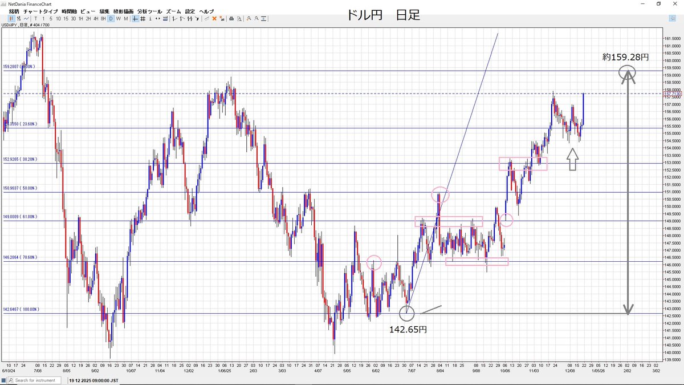
Task: Select the candlestick chart type icon
Action: (11, 18)
